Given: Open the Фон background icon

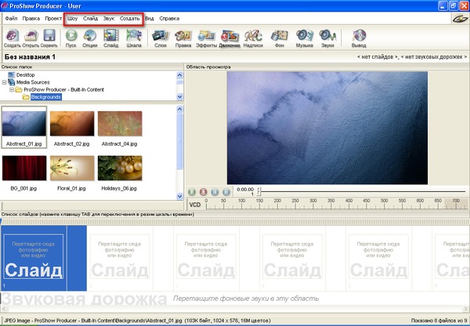Looking at the screenshot, I should point(279,38).
